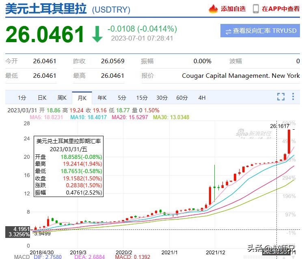The image size is (302, 259).
Task: Select the 4H interval tab
Action: [x=202, y=98]
